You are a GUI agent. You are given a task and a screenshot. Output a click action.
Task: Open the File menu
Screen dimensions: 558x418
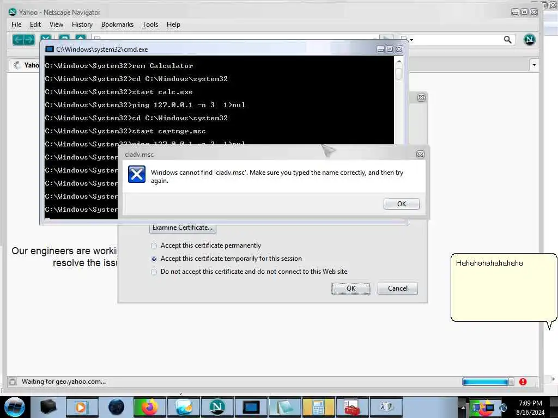[16, 24]
